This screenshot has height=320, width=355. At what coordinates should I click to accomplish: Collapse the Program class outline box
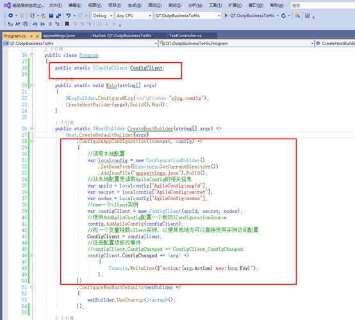coord(32,55)
